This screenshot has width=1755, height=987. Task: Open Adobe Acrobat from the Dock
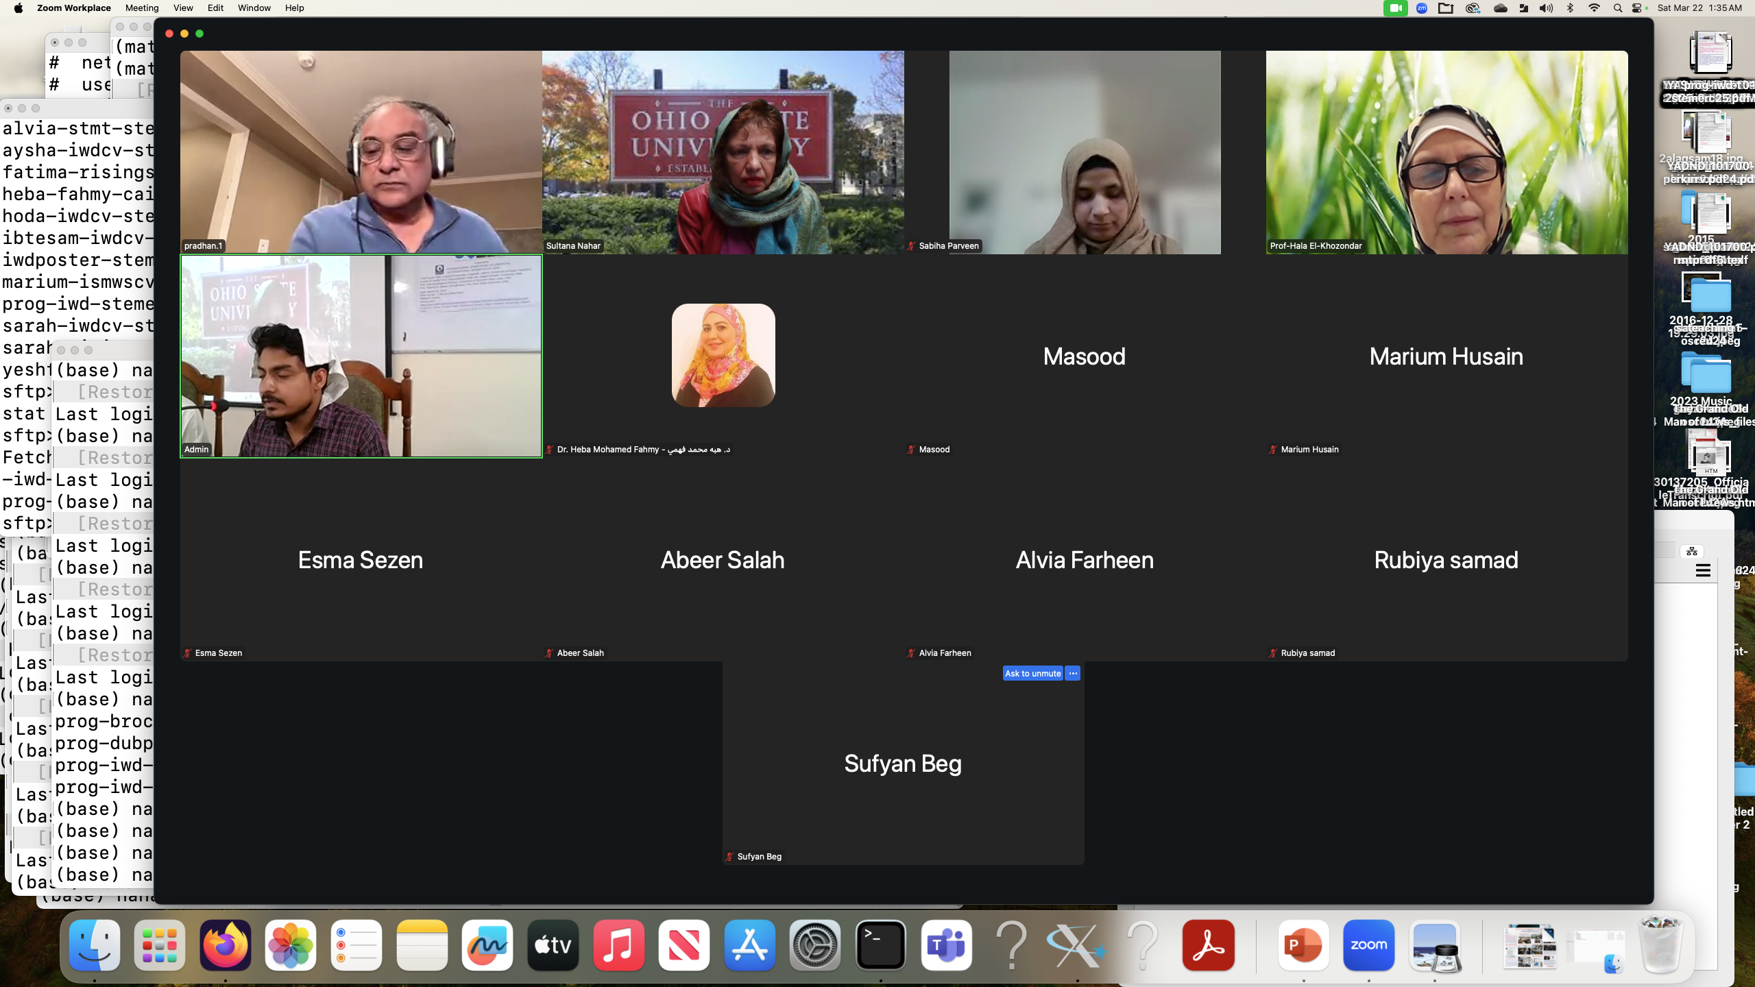[x=1208, y=945]
